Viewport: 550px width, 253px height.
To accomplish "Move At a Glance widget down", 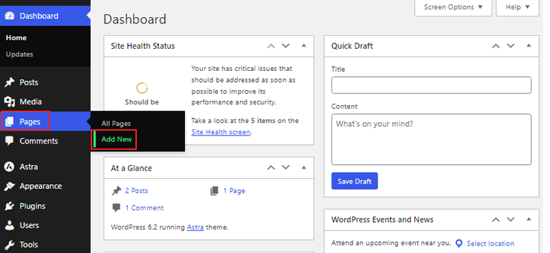I will (286, 168).
